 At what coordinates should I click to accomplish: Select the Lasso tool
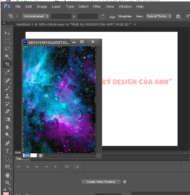[7, 49]
